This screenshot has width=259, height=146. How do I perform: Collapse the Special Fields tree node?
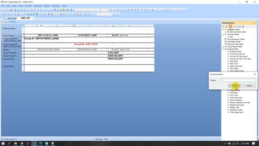click(223, 49)
